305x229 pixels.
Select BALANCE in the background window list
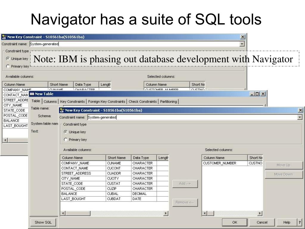tap(15, 120)
